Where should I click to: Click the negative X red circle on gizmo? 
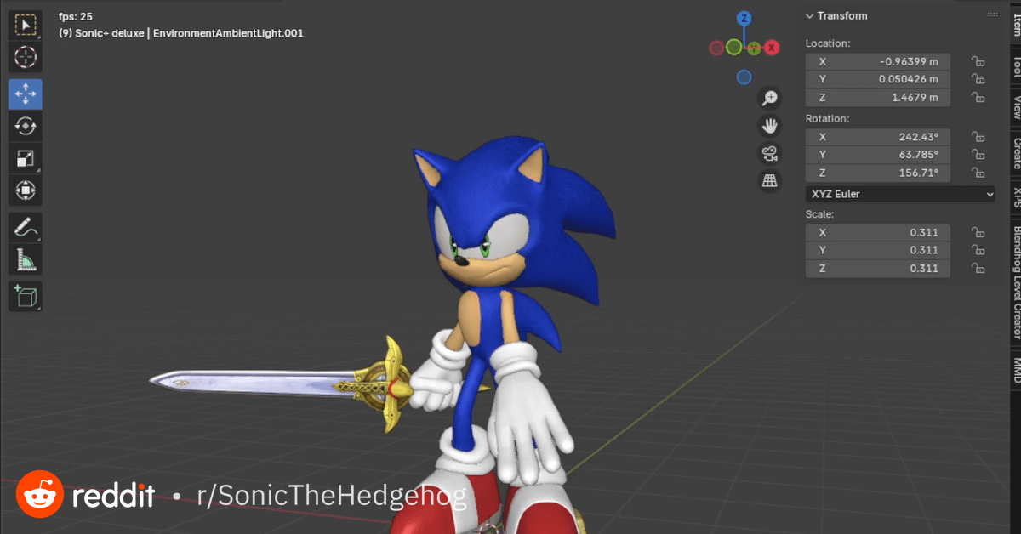[x=716, y=48]
